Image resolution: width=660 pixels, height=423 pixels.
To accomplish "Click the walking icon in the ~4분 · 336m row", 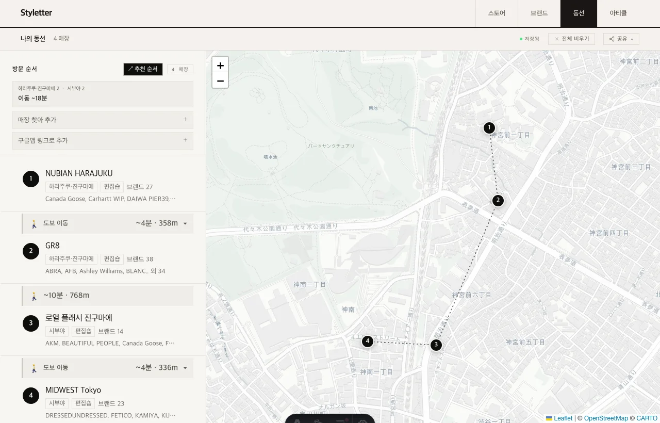I will [x=34, y=368].
